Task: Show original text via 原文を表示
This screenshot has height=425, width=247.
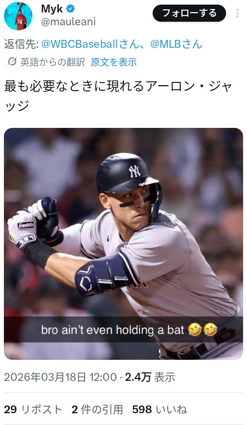Action: click(114, 62)
